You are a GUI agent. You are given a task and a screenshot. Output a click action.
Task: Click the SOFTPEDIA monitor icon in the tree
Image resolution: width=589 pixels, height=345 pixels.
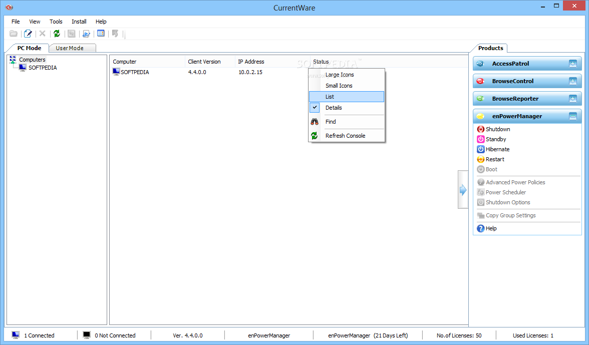23,68
